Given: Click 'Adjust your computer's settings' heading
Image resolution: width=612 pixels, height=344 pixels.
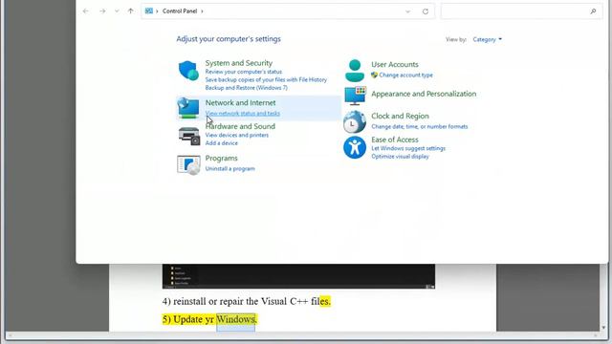Looking at the screenshot, I should click(229, 39).
